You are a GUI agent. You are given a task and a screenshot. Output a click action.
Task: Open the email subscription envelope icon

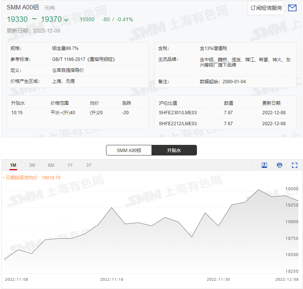tap(292, 8)
